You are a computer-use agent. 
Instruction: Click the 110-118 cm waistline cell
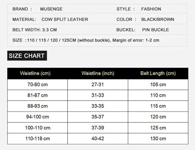tap(37, 139)
